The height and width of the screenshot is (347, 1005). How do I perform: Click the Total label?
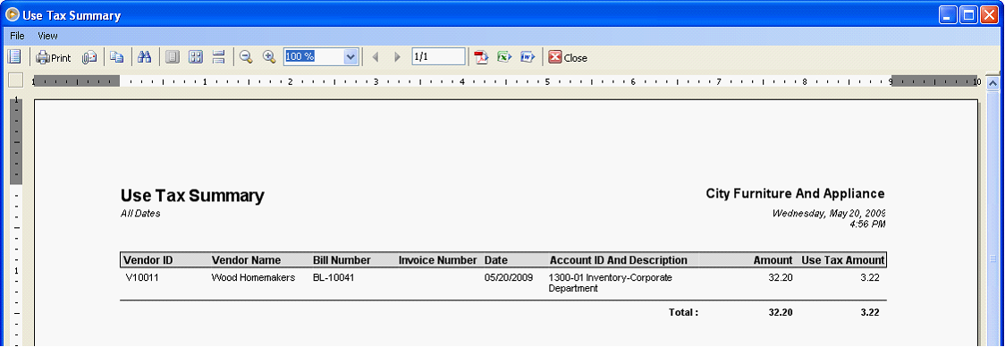pos(684,312)
